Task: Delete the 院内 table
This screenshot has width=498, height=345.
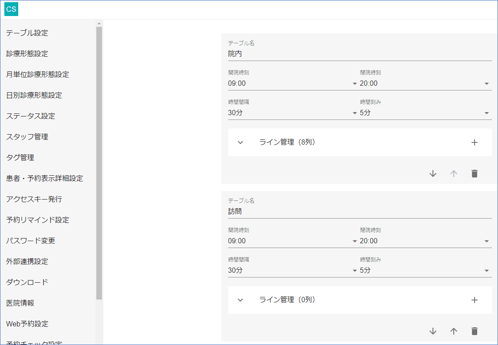Action: (474, 174)
